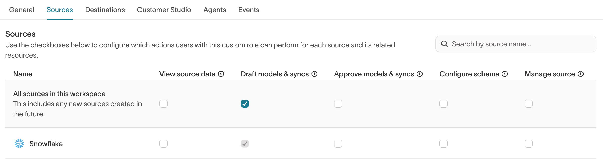Screen dimensions: 603x164
Task: Go to the Agents tab
Action: 215,10
